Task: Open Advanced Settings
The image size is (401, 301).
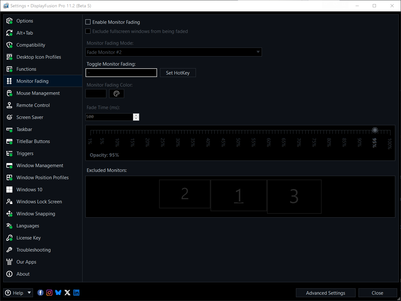Action: click(325, 293)
